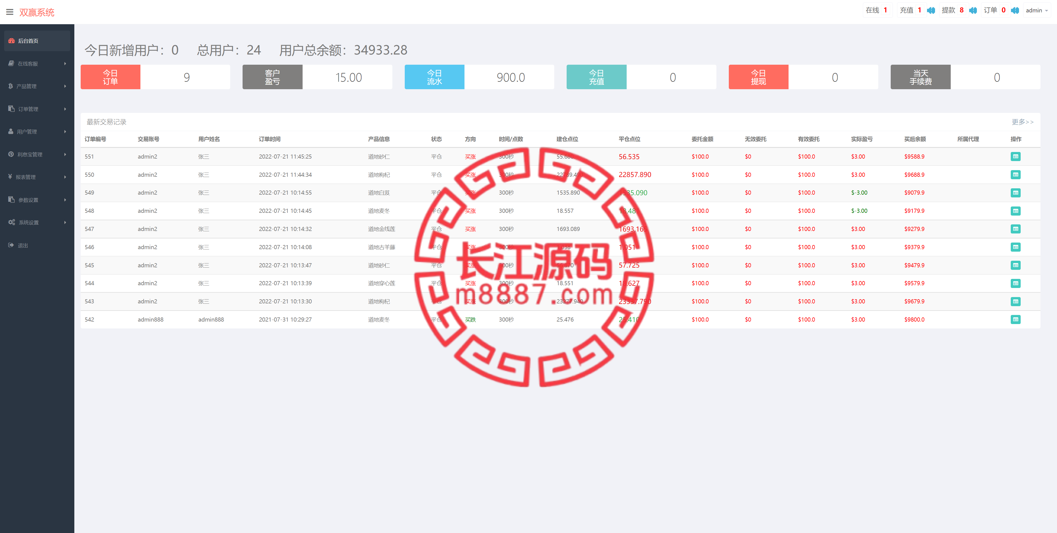Image resolution: width=1057 pixels, height=533 pixels.
Task: Click the 今日提现 stat card
Action: [x=803, y=77]
